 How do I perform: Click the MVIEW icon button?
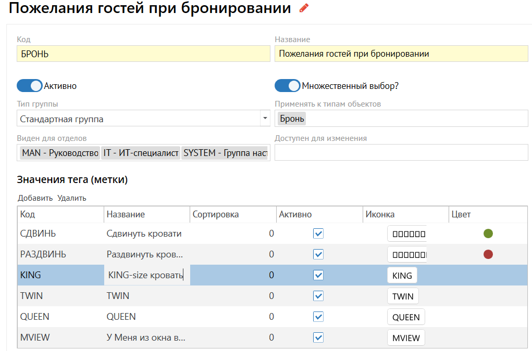pos(406,338)
